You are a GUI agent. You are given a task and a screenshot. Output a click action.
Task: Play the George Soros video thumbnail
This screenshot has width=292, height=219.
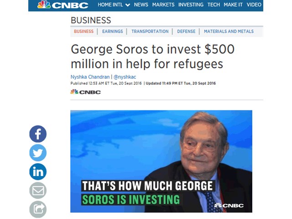pos(161,161)
